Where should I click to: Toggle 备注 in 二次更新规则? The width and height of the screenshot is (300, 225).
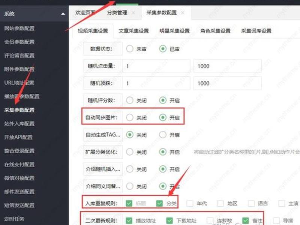pos(246,220)
